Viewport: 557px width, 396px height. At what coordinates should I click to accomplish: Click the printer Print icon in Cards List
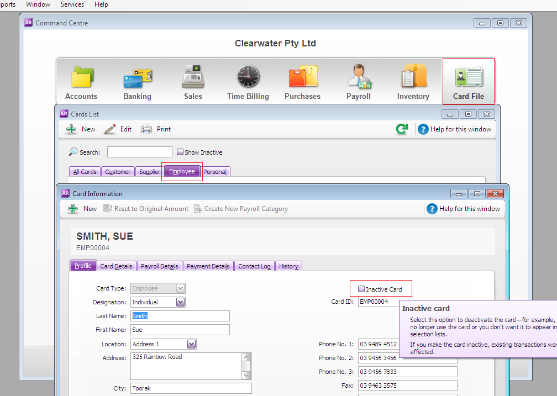146,129
